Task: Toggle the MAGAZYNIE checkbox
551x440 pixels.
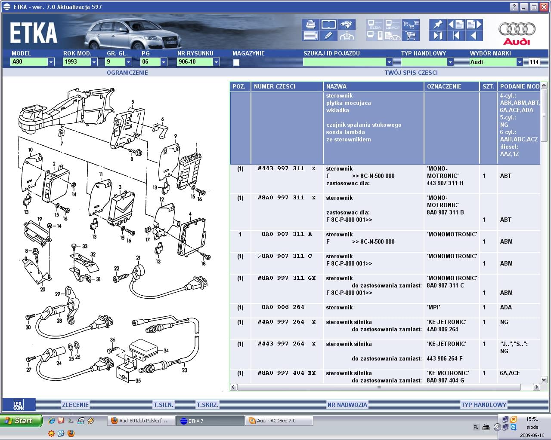Action: (x=236, y=62)
